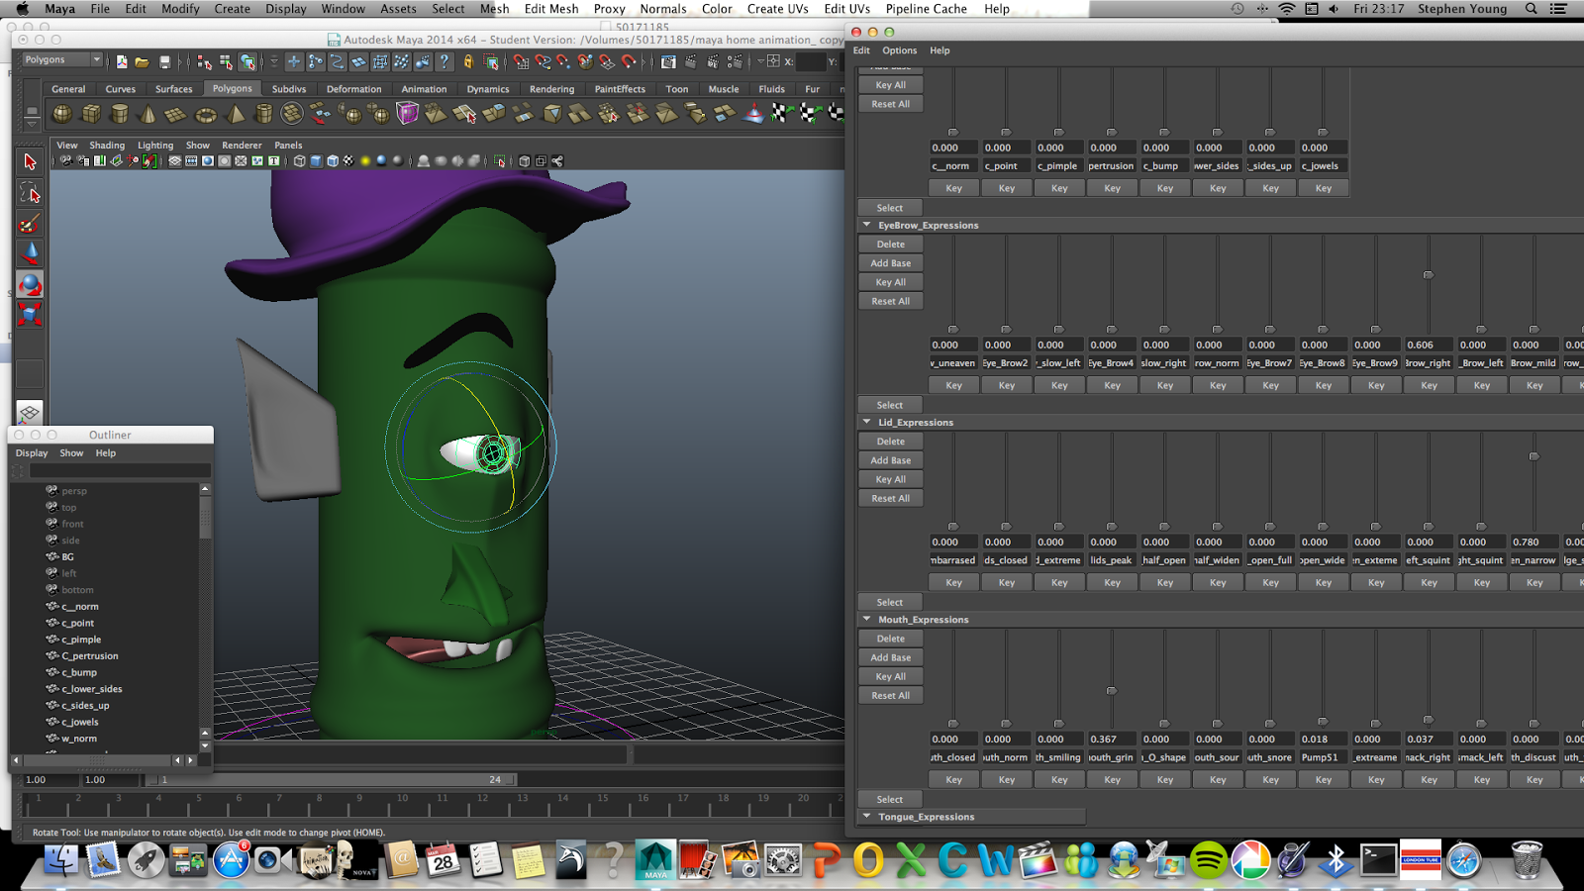Image resolution: width=1584 pixels, height=891 pixels.
Task: Switch to the Rendering shelf tab
Action: [x=551, y=88]
